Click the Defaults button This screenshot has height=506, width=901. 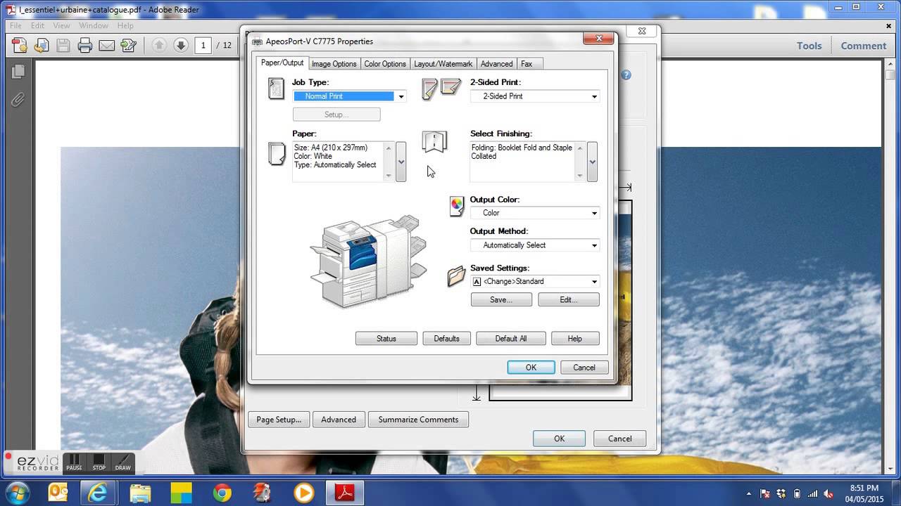tap(446, 339)
